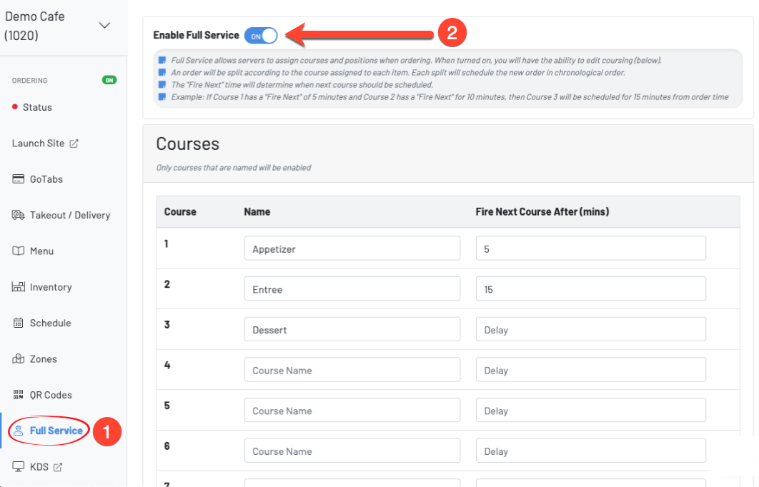Click the Course column header
Screen dimensions: 759x487
tap(180, 212)
